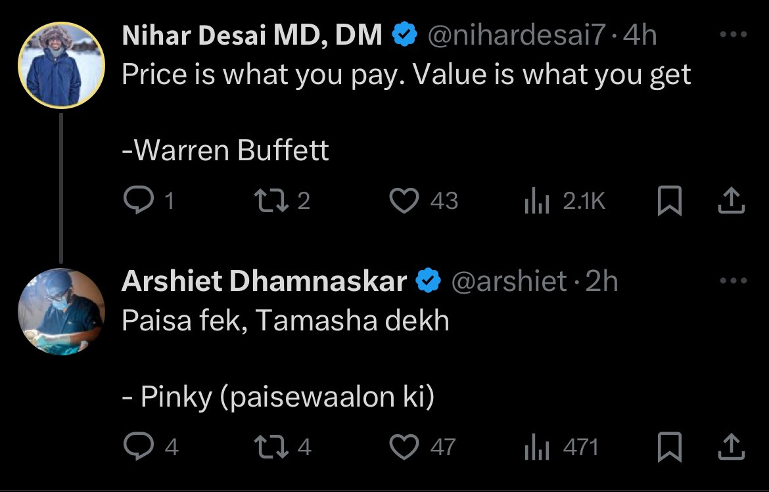
Task: Open Arshiet Dhamnaskar's profile picture
Action: click(62, 311)
